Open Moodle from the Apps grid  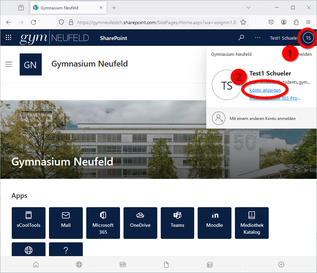point(214,223)
